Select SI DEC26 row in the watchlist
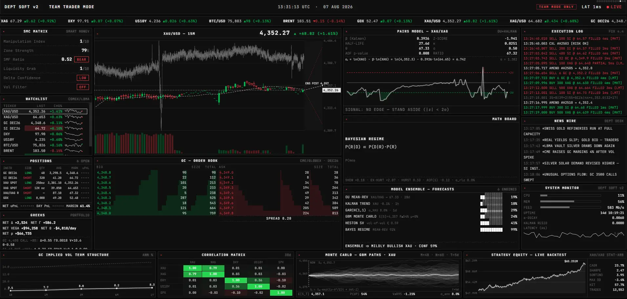 [45, 128]
